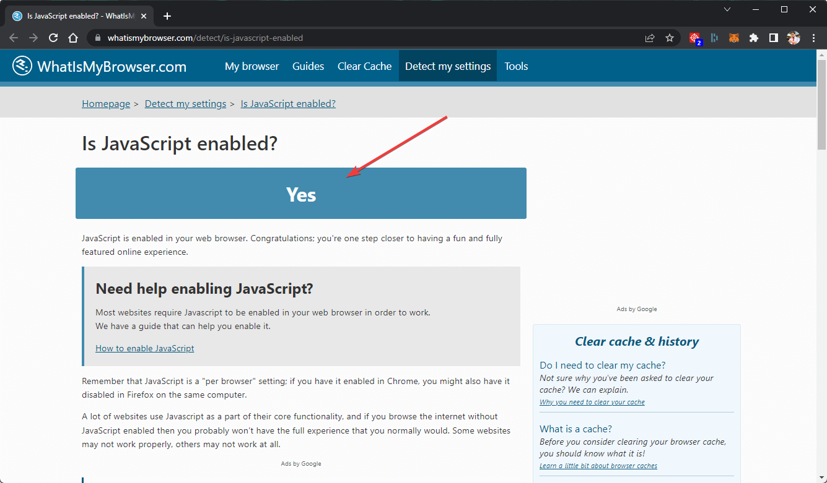Click the vertical page scrollbar
This screenshot has height=483, width=827.
[x=821, y=247]
